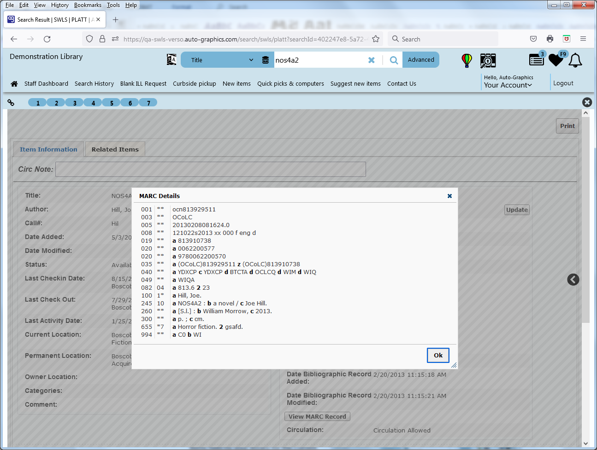Viewport: 597px width, 450px height.
Task: Open Staff Dashboard
Action: pyautogui.click(x=46, y=84)
